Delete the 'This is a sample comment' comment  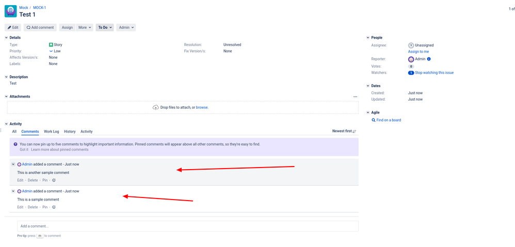click(33, 207)
